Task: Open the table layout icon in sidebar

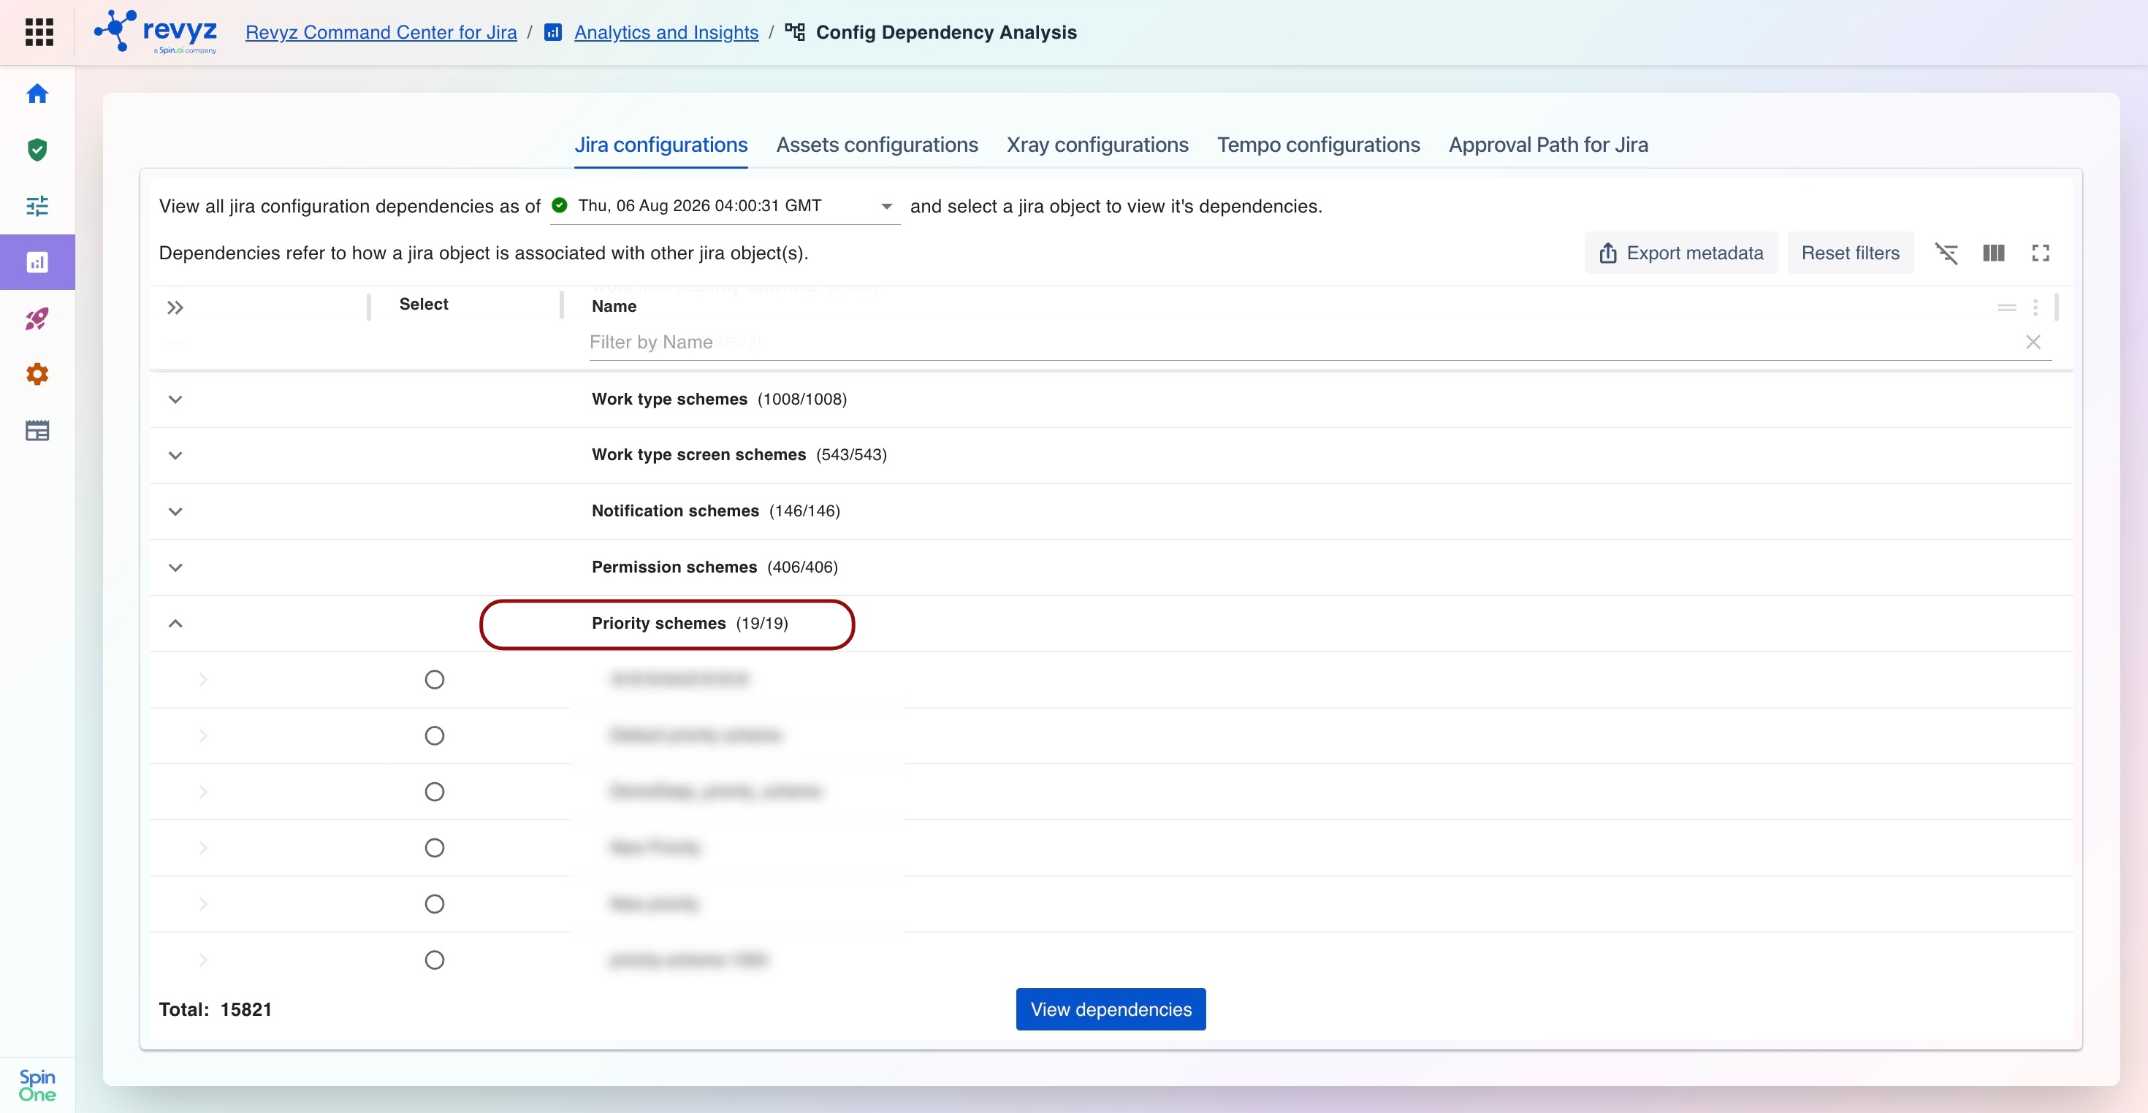Action: tap(37, 431)
